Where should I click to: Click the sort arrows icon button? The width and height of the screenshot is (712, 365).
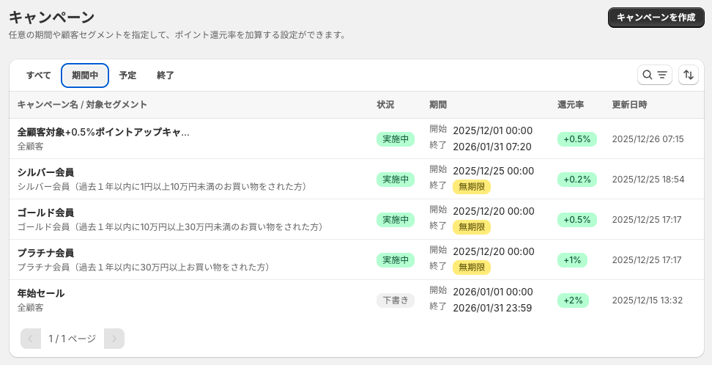tap(688, 75)
